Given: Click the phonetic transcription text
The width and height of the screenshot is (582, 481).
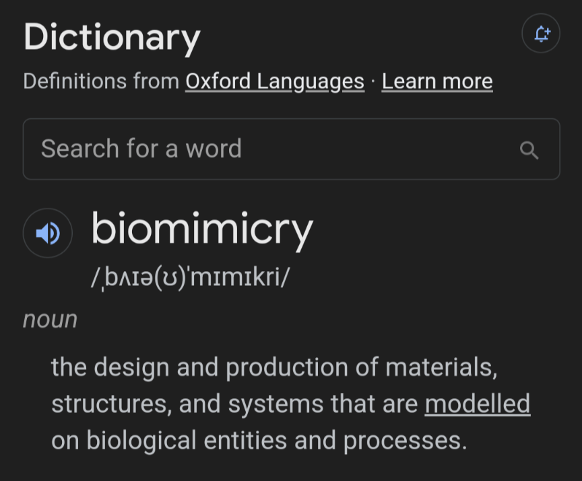Looking at the screenshot, I should pyautogui.click(x=190, y=277).
